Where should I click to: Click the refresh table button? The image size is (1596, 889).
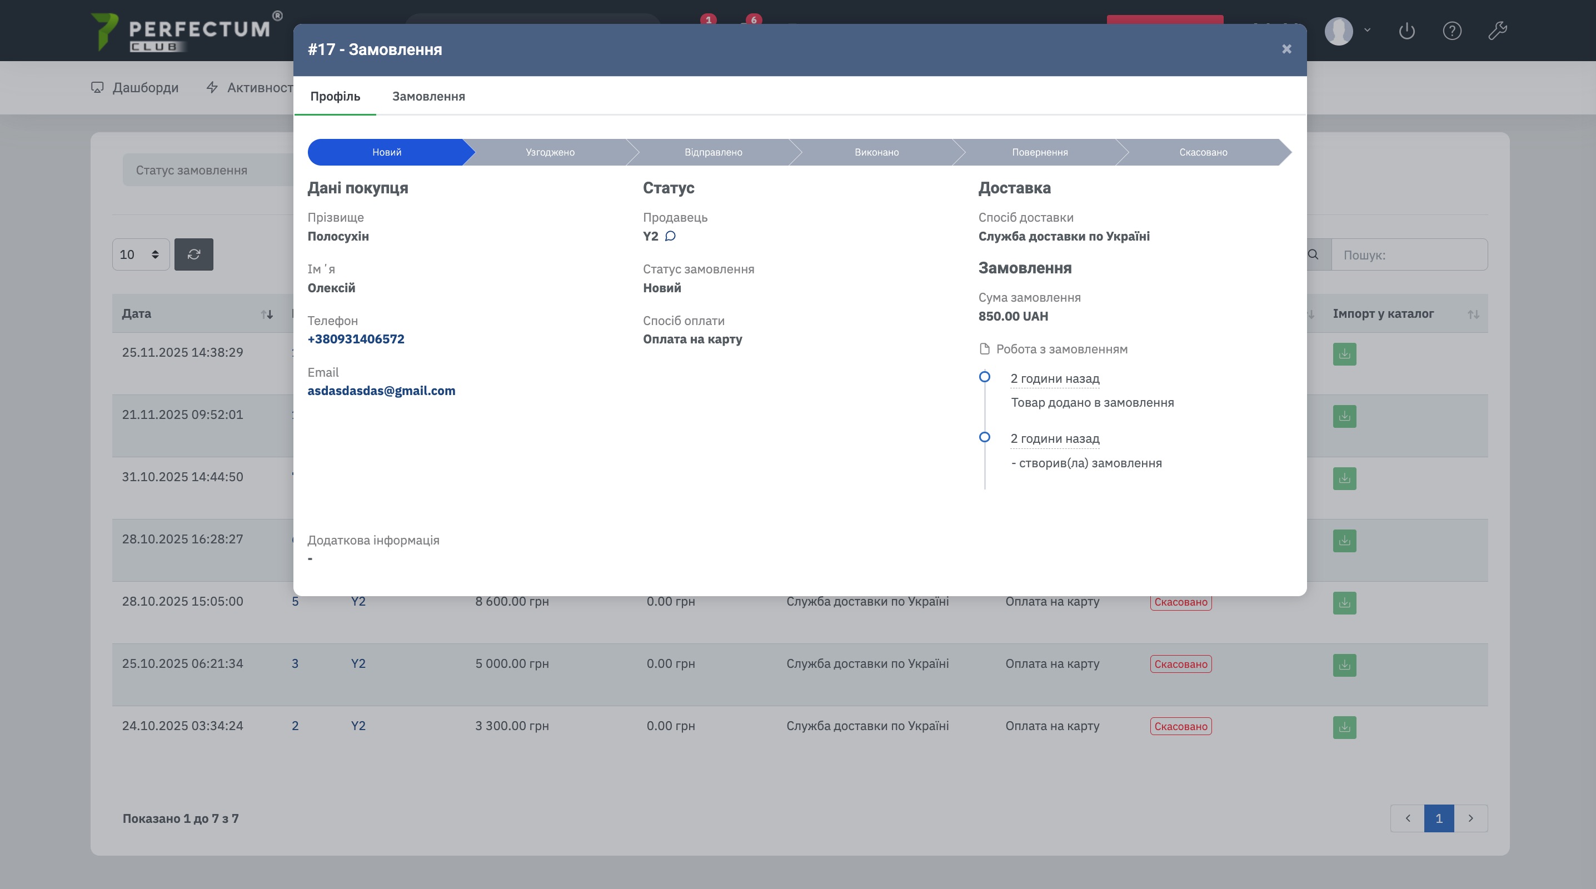click(193, 254)
